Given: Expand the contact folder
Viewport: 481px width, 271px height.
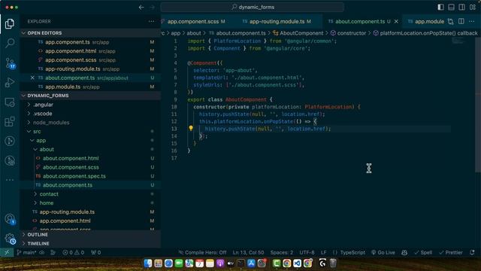Looking at the screenshot, I should coord(90,194).
